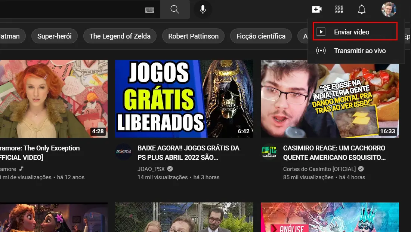Click the JOAO_PSX channel avatar

tap(123, 152)
